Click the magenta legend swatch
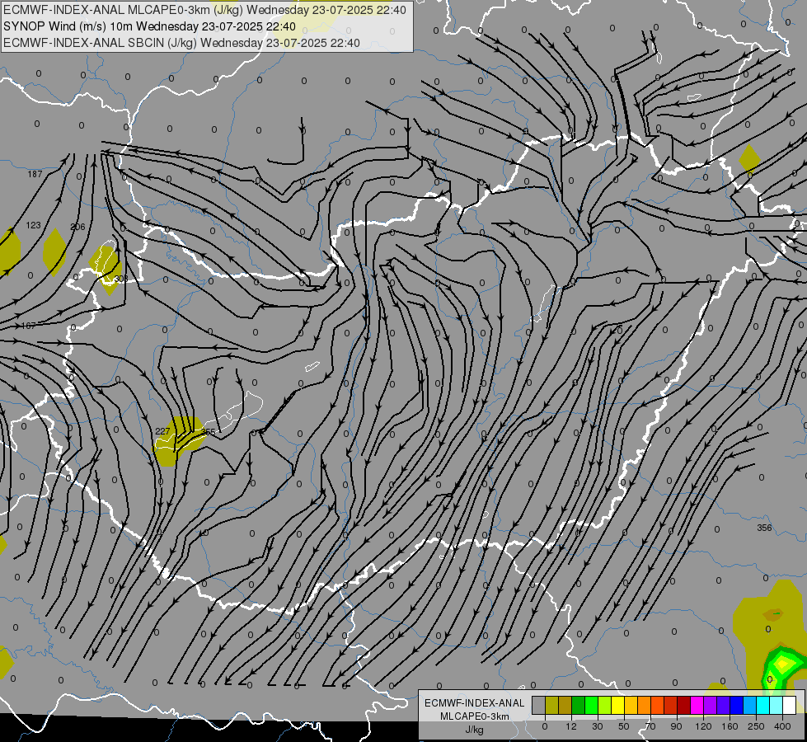The height and width of the screenshot is (742, 807). 697,705
